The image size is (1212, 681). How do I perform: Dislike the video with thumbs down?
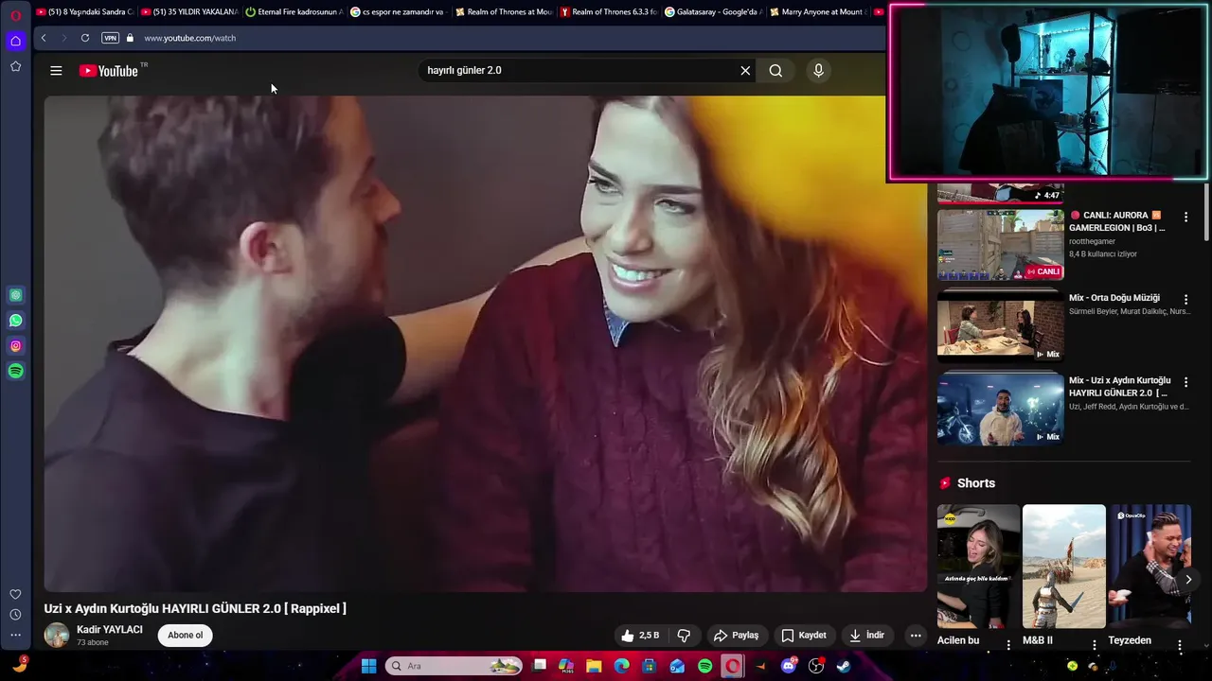[684, 636]
